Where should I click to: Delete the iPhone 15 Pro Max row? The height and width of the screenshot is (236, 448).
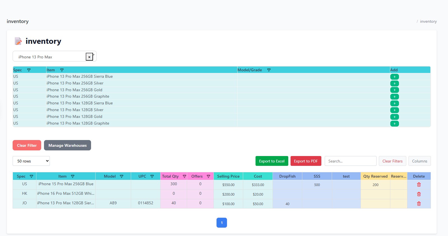pos(419,185)
